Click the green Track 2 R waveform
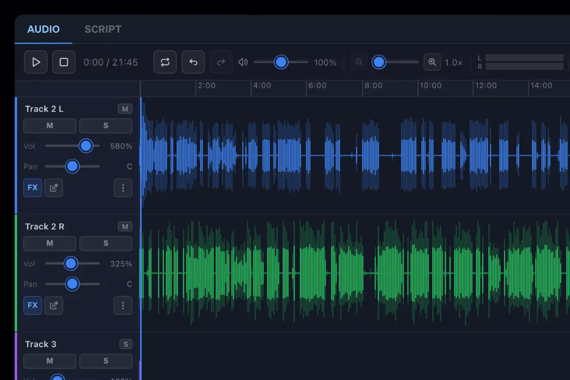This screenshot has height=380, width=570. [355, 273]
